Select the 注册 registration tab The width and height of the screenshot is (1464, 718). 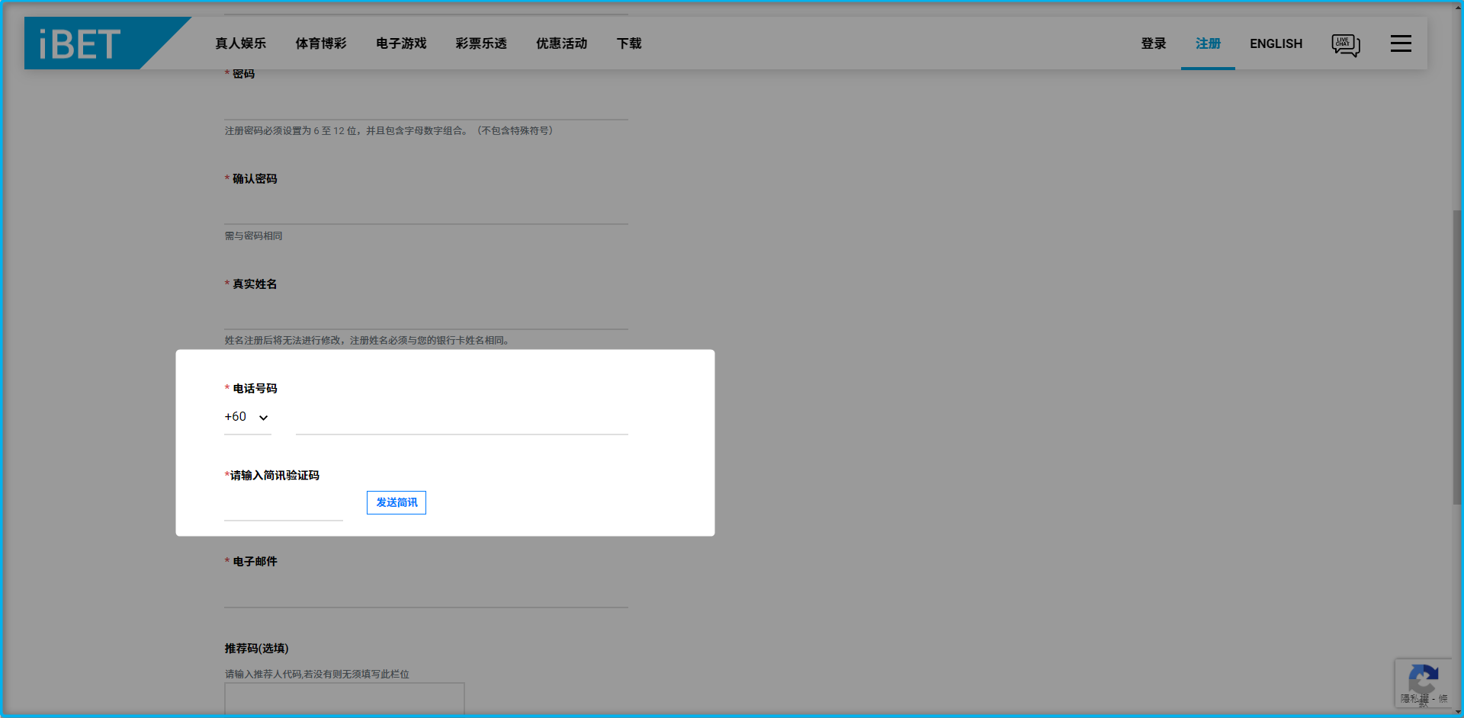1208,43
